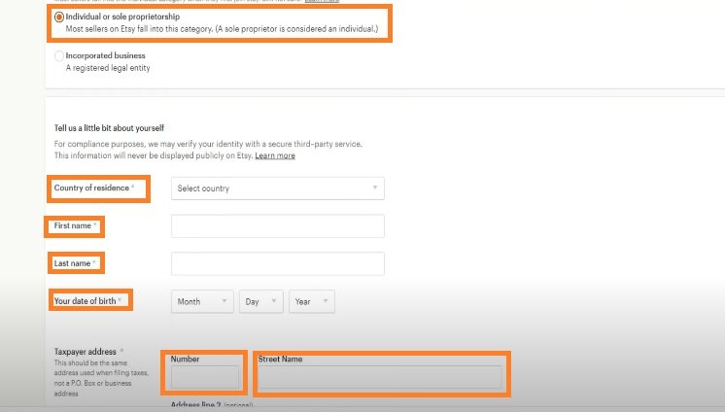This screenshot has height=412, width=725.
Task: Click 'This should be the same address' helper text
Action: click(101, 378)
